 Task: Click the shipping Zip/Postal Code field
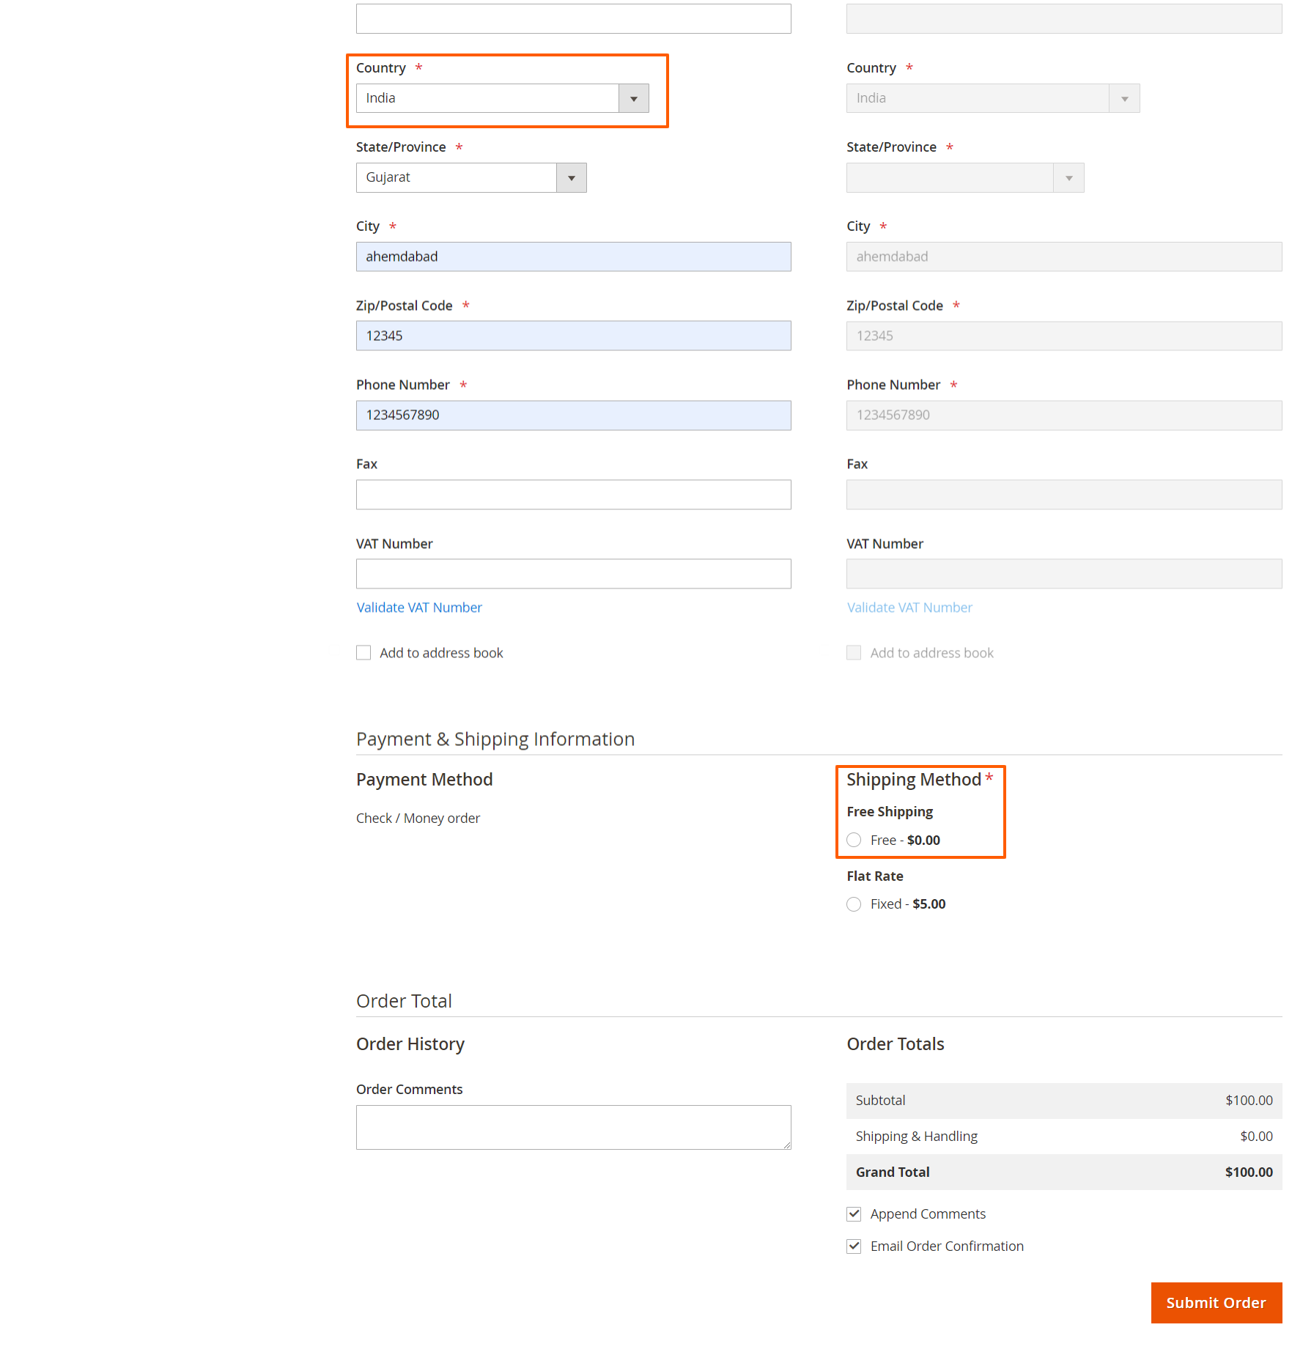tap(1064, 336)
